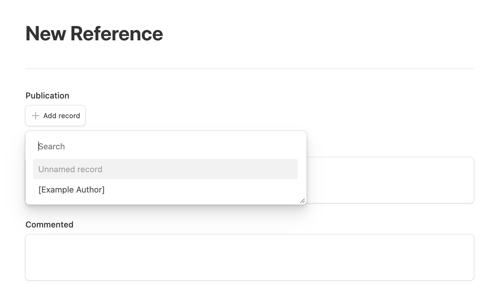This screenshot has height=291, width=500.
Task: Click the word Reference in the title
Action: [x=116, y=34]
